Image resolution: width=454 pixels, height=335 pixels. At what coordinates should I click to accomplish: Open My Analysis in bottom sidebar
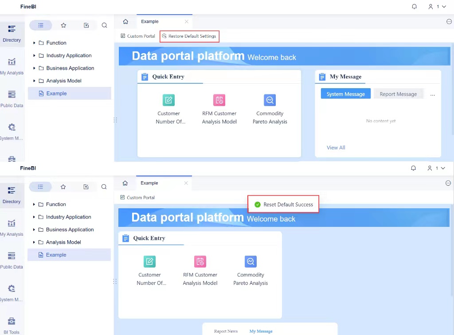pyautogui.click(x=12, y=228)
